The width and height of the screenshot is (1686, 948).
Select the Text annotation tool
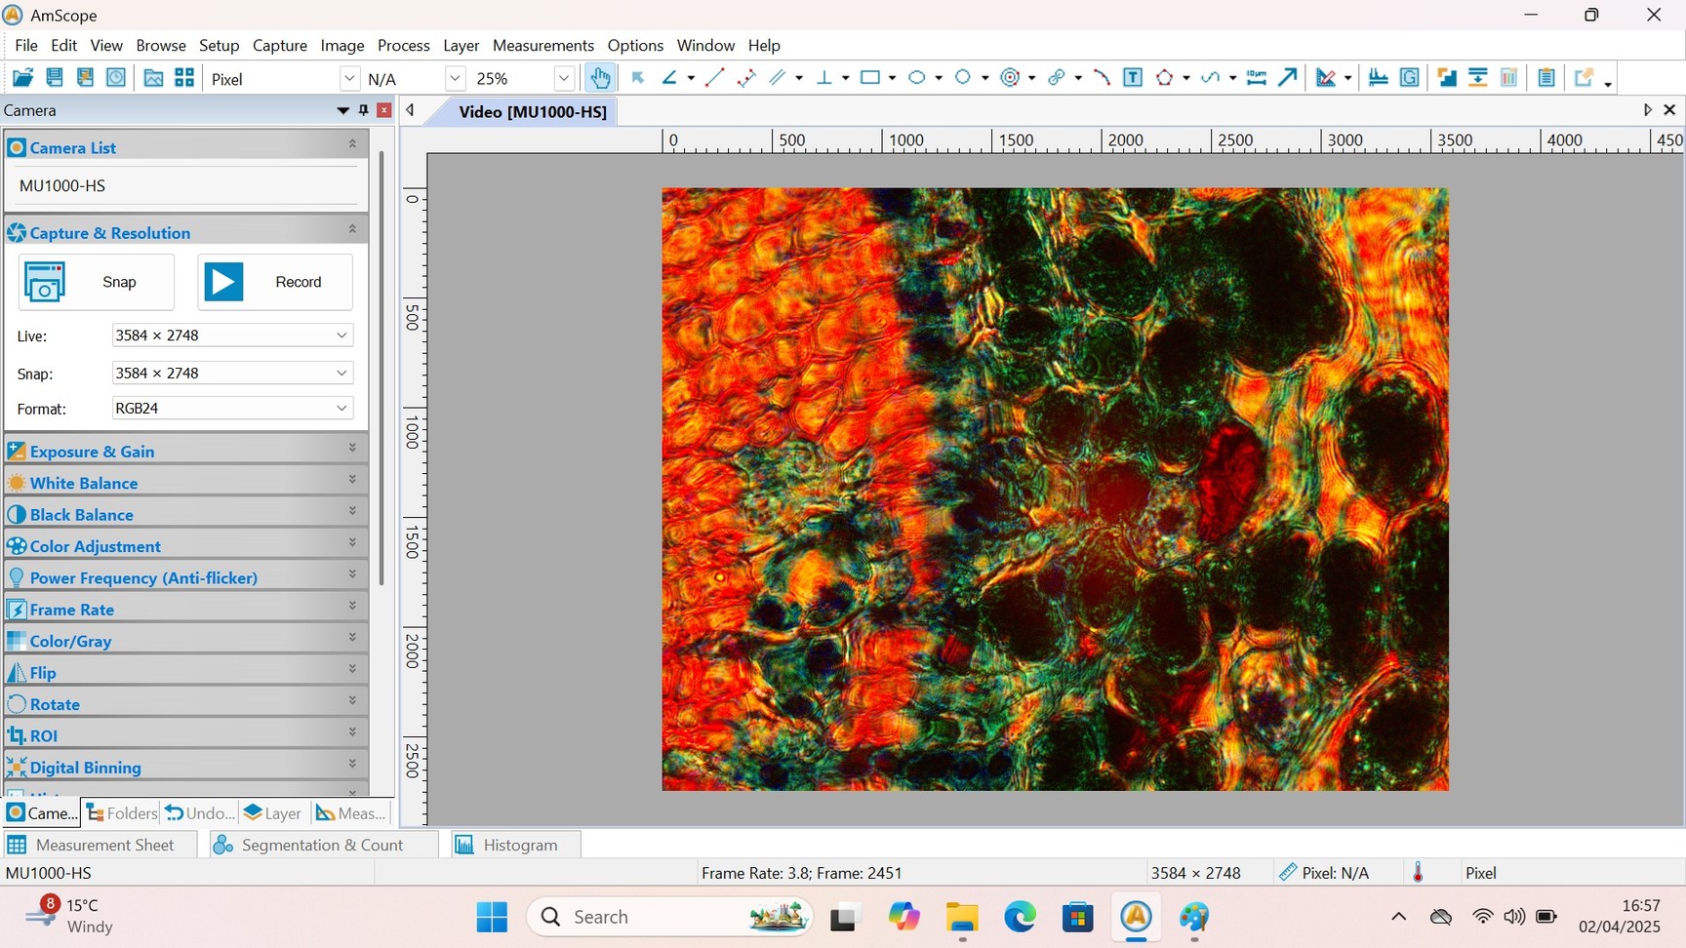tap(1133, 78)
